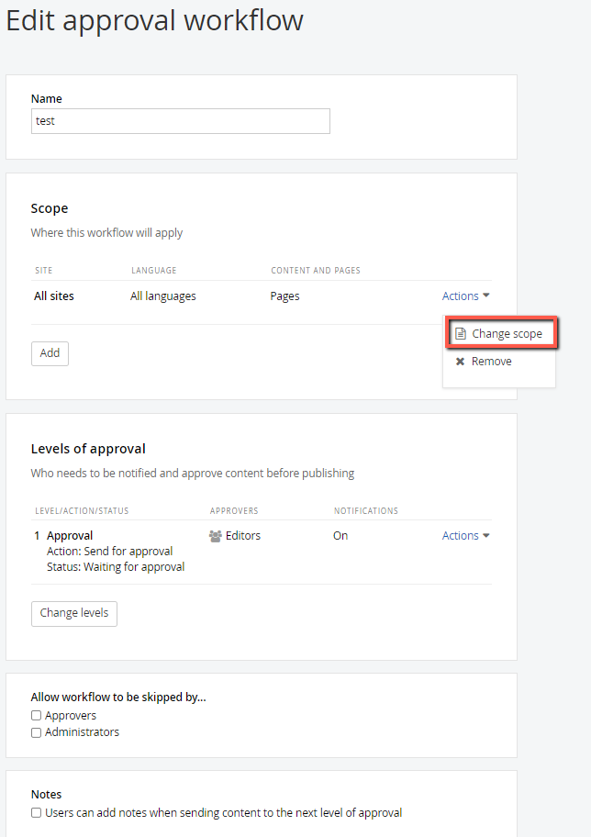
Task: Click the notifications On value
Action: (x=340, y=535)
